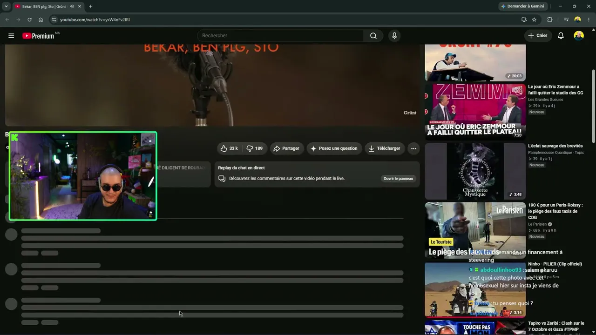Viewport: 596px width, 335px height.
Task: Click the search magnifier button
Action: pos(373,36)
